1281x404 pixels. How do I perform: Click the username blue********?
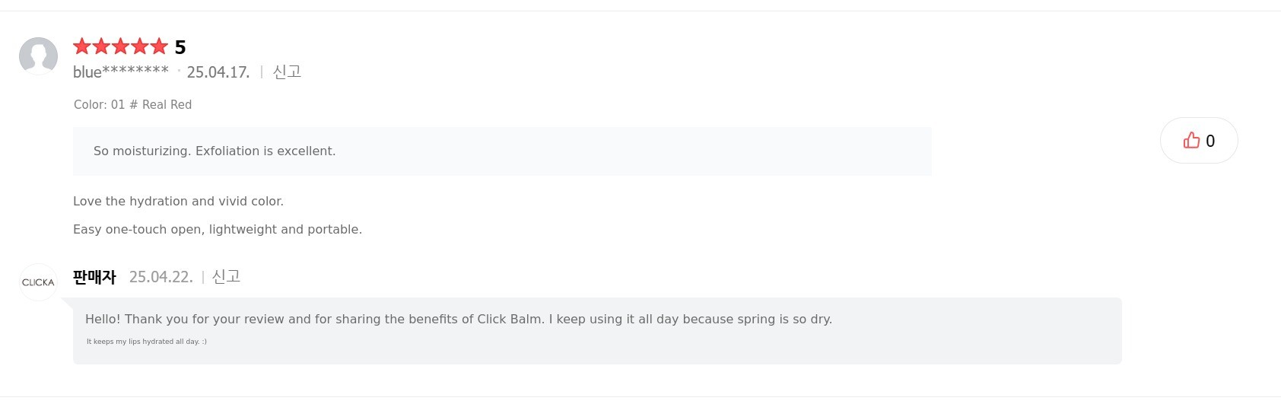[x=121, y=72]
